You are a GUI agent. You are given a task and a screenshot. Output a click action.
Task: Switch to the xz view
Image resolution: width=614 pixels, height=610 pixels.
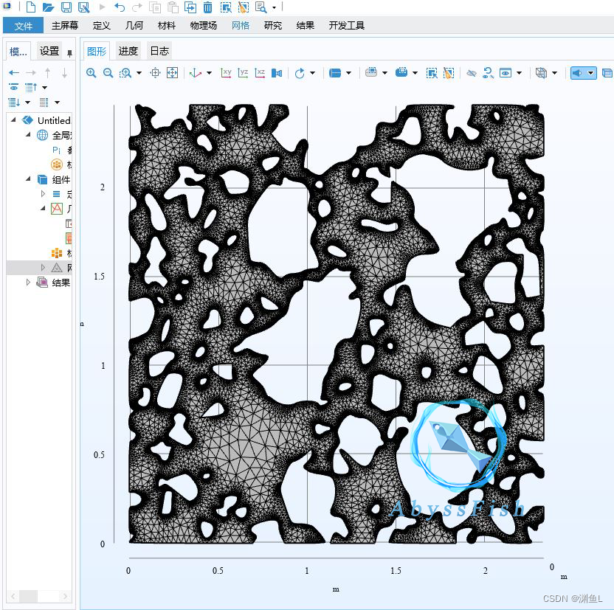tap(260, 73)
